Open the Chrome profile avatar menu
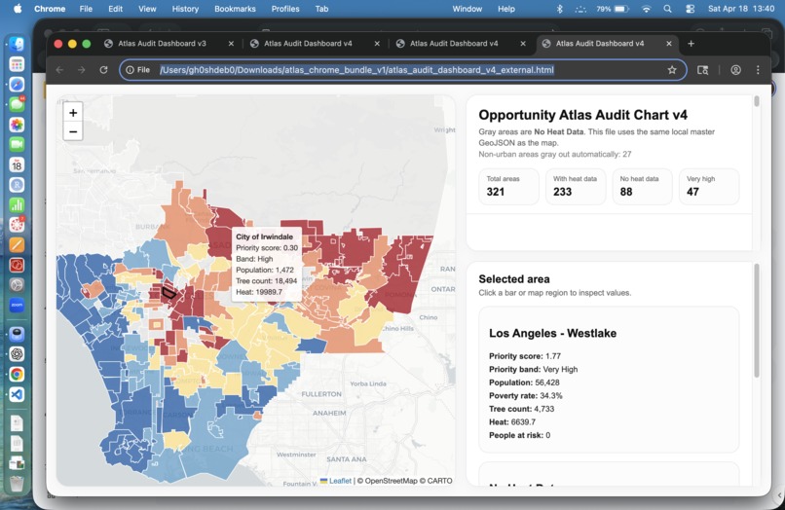This screenshot has width=785, height=510. click(x=735, y=70)
